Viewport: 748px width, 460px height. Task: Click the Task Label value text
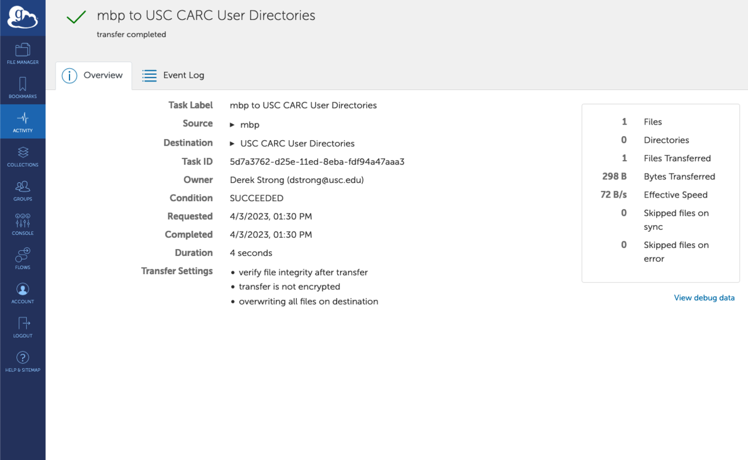click(x=303, y=106)
